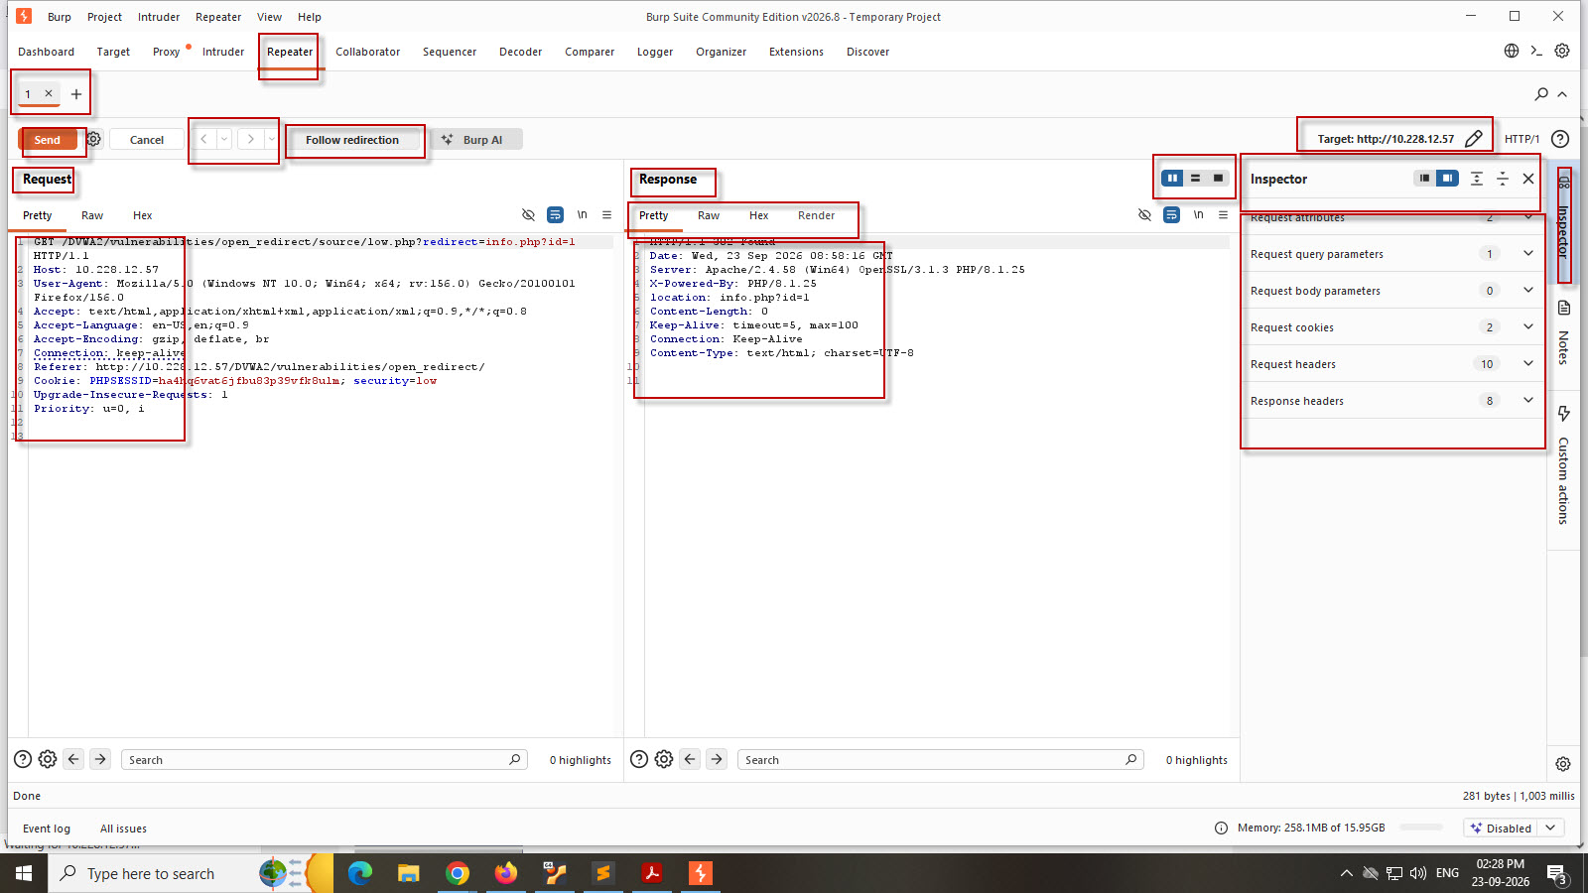Viewport: 1588px width, 893px height.
Task: Open Extensions tab
Action: (796, 52)
